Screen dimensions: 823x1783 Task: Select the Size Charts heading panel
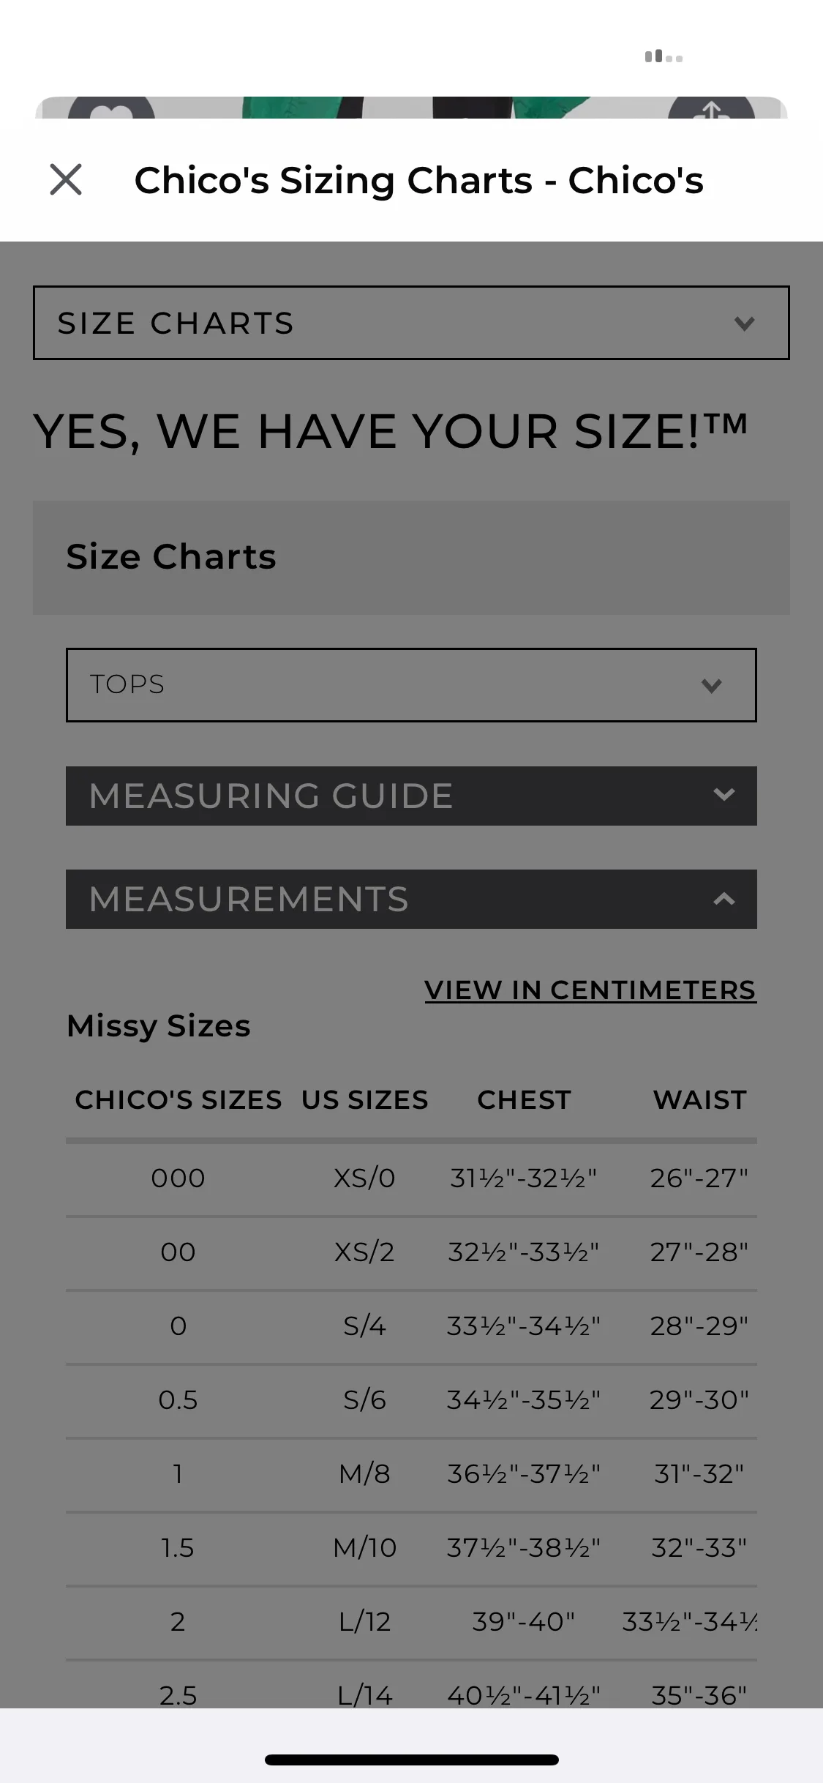click(411, 558)
